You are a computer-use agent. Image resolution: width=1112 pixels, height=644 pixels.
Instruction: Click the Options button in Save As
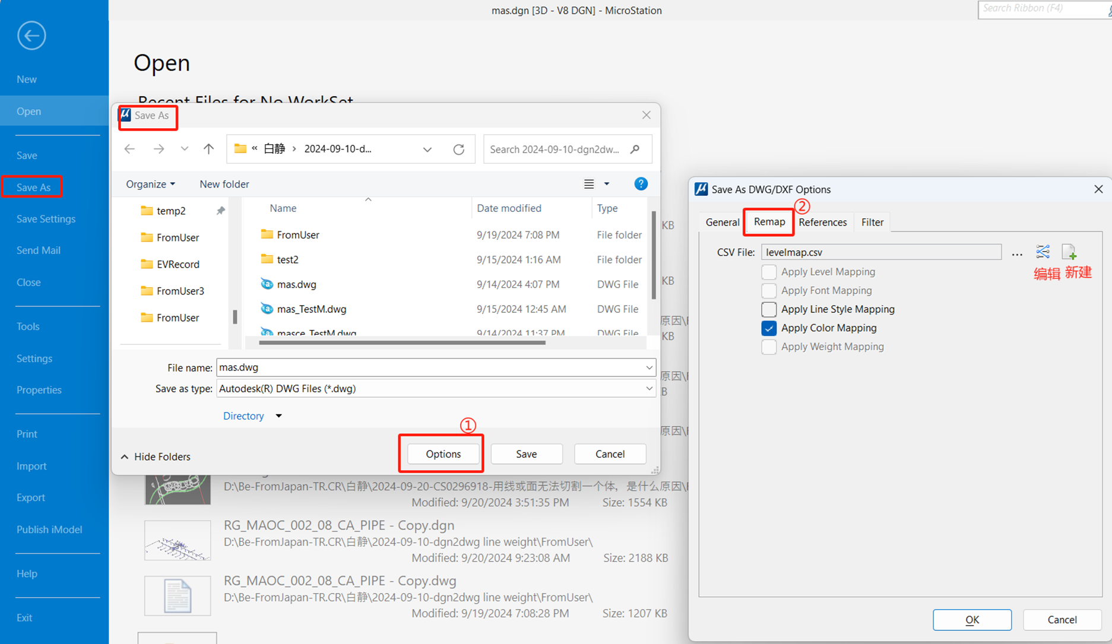[x=443, y=454]
